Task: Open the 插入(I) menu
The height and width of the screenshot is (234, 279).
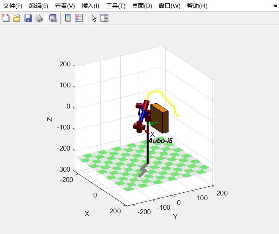Action: (x=90, y=6)
